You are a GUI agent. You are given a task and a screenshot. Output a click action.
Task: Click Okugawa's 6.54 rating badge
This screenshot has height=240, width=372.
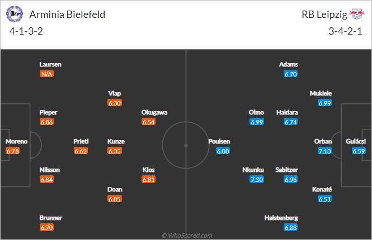coord(148,122)
